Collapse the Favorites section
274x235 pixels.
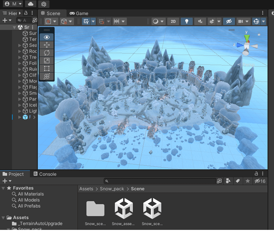(x=3, y=188)
